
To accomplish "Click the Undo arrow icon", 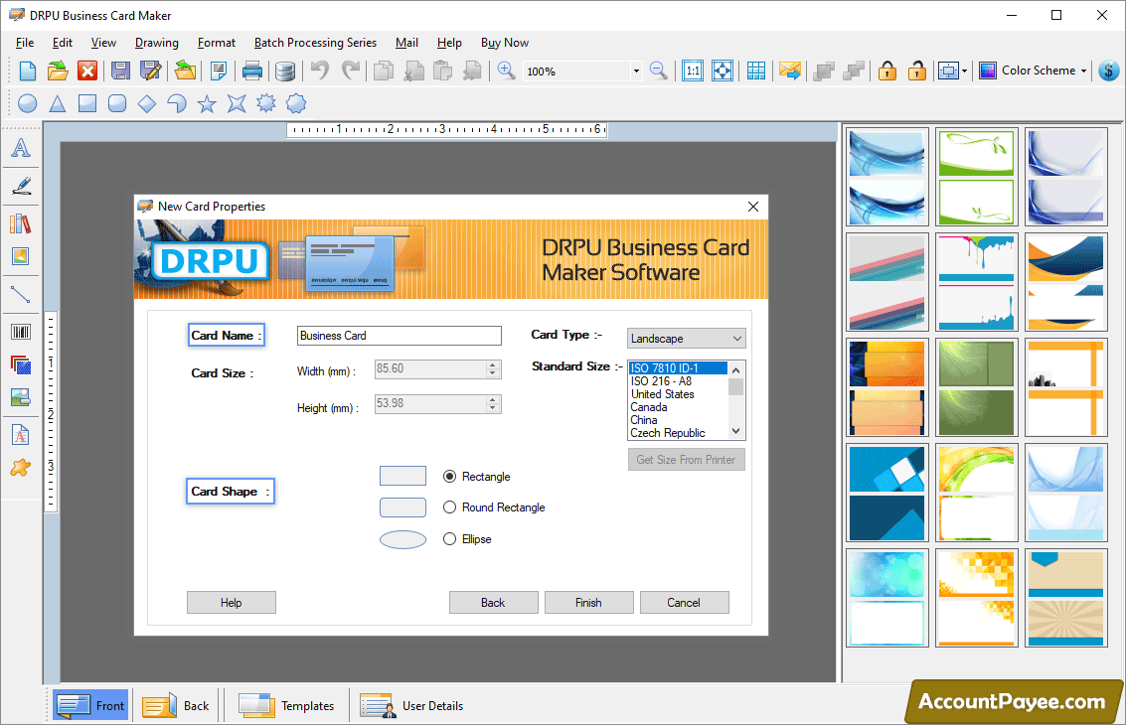I will click(x=320, y=71).
